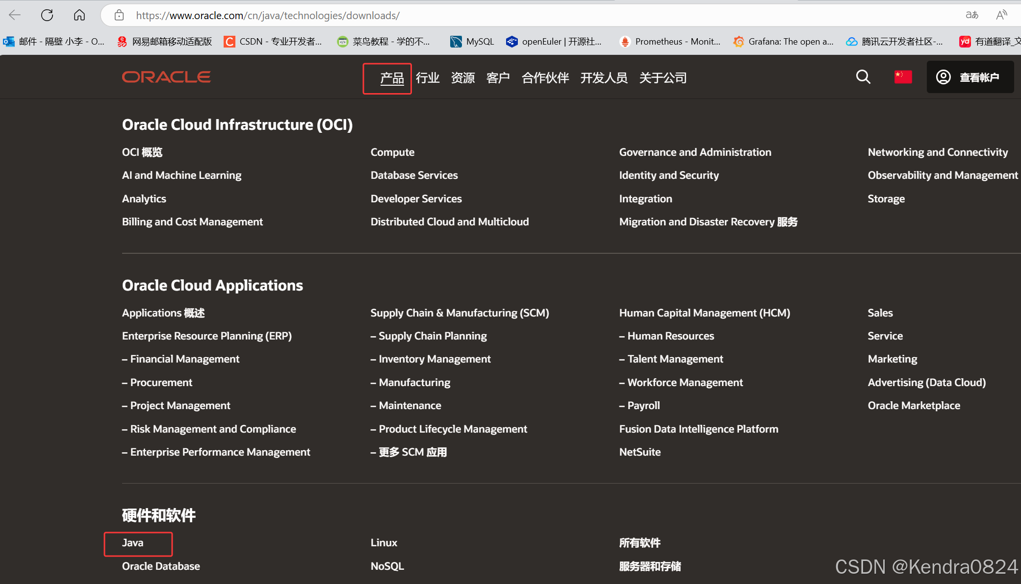Click the read aloud icon in address bar
The width and height of the screenshot is (1021, 584).
(x=1001, y=15)
